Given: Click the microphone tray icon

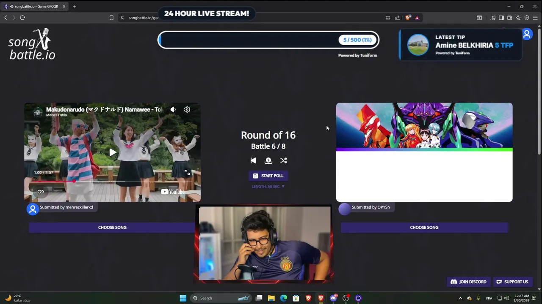Looking at the screenshot, I should click(x=478, y=298).
